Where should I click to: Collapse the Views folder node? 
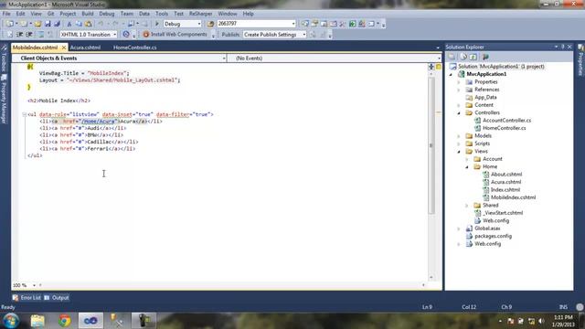[459, 152]
